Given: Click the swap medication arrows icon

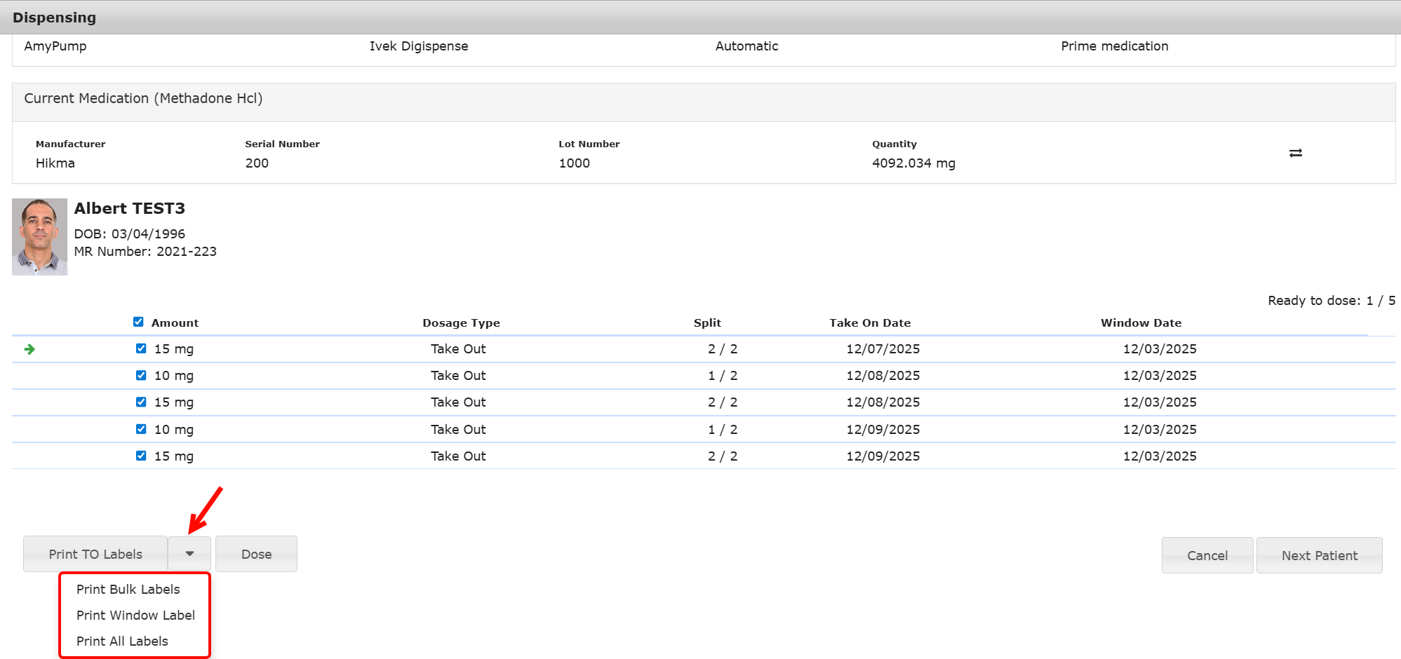Looking at the screenshot, I should (1295, 153).
